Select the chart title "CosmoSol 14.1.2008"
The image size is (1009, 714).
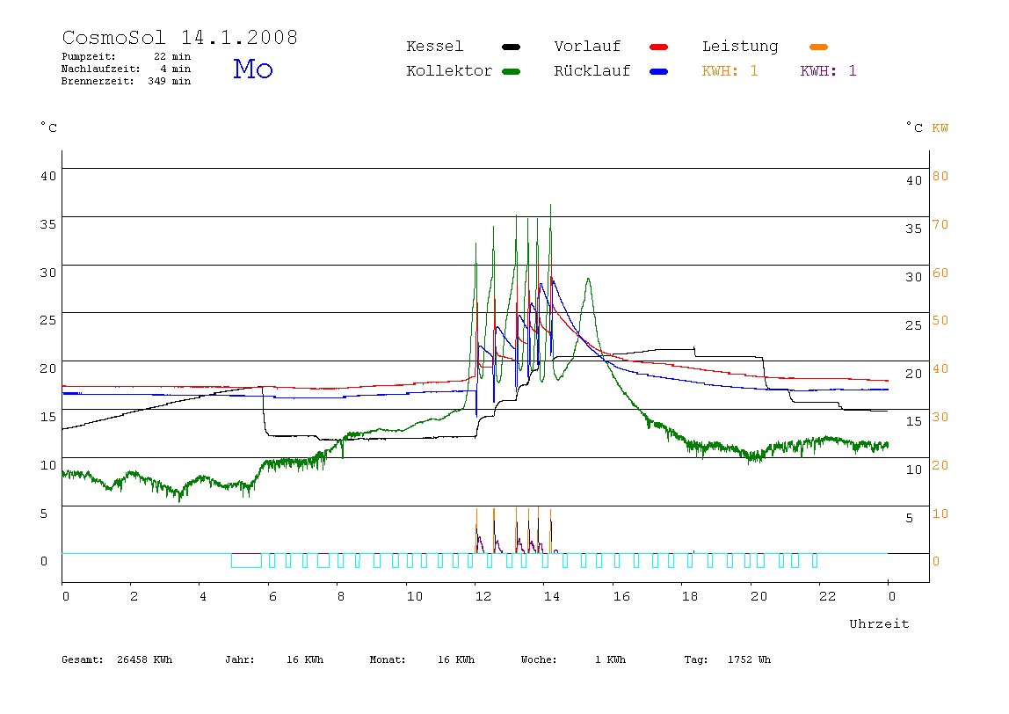point(180,37)
